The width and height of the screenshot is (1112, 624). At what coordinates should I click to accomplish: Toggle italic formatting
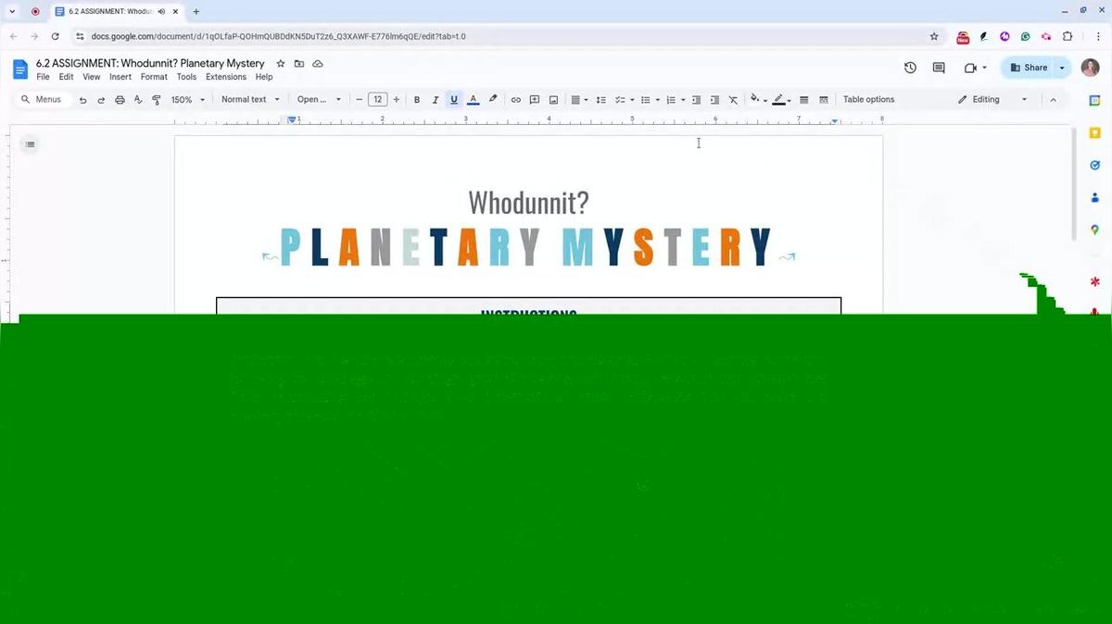coord(436,99)
